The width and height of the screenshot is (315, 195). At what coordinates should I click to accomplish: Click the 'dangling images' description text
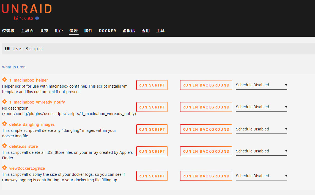pyautogui.click(x=59, y=133)
